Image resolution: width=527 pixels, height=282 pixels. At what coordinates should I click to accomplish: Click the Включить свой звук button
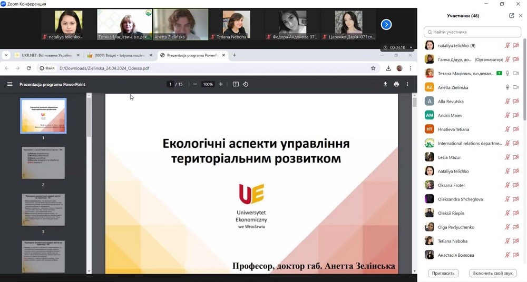493,274
